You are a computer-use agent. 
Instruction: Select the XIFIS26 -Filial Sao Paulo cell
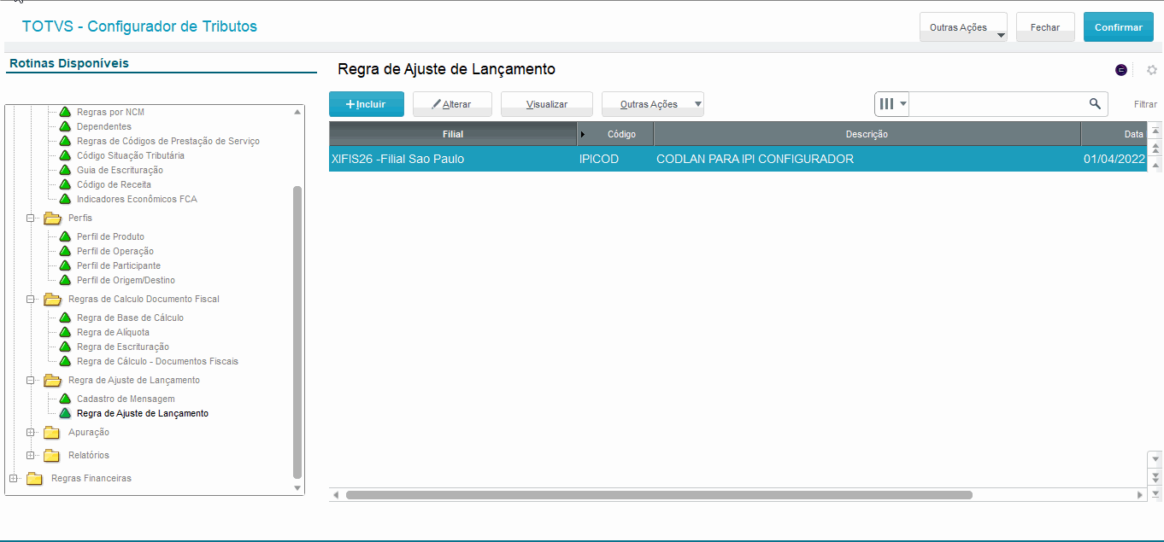pyautogui.click(x=453, y=159)
